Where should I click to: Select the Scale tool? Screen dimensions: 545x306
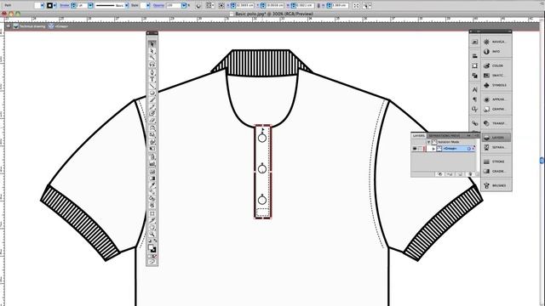[152, 135]
